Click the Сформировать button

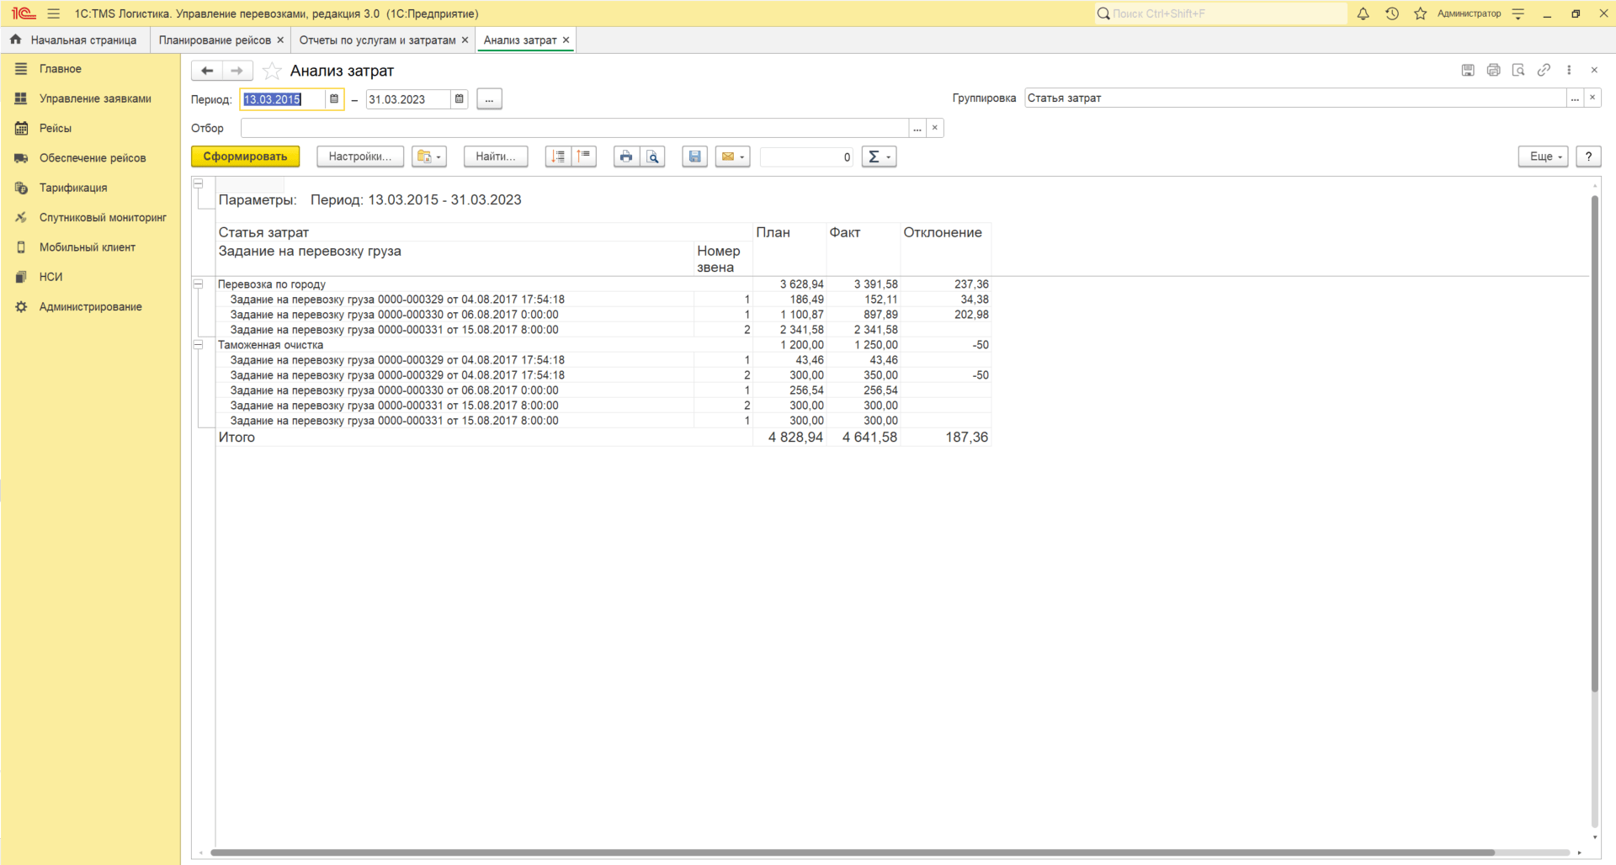(245, 157)
